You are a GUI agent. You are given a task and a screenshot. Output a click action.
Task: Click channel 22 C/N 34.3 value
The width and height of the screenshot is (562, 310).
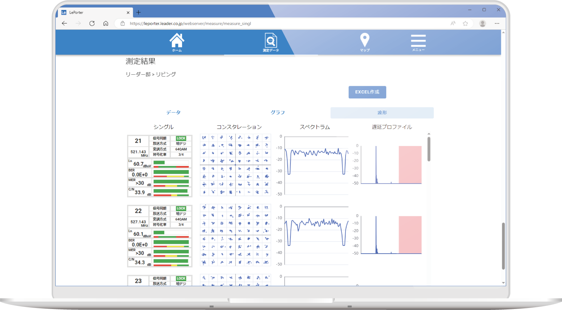(x=140, y=262)
